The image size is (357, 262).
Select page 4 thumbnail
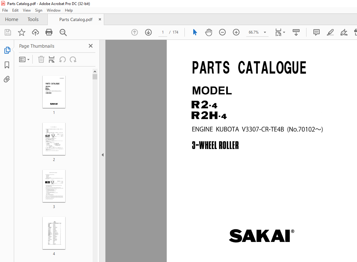click(54, 233)
